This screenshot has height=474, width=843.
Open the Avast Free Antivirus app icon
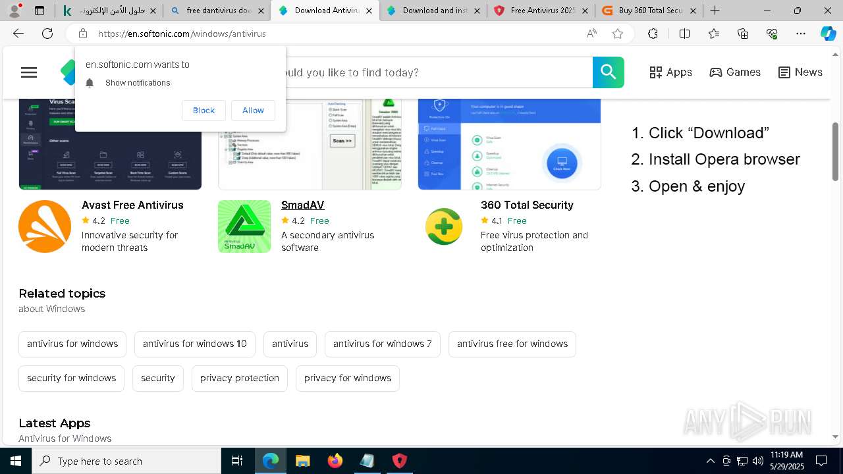(45, 226)
